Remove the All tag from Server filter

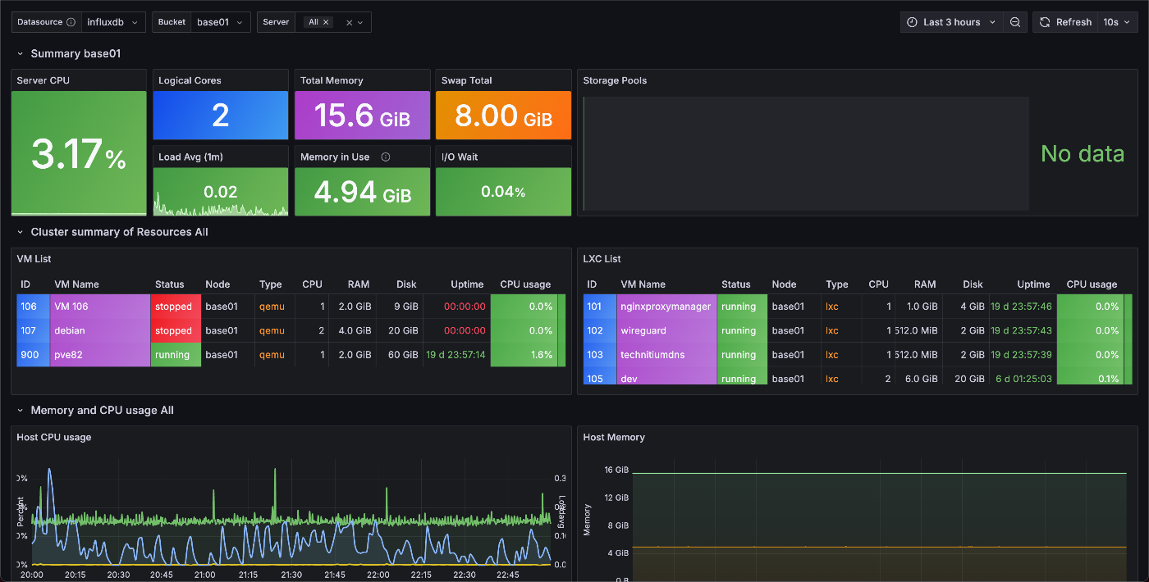coord(327,22)
